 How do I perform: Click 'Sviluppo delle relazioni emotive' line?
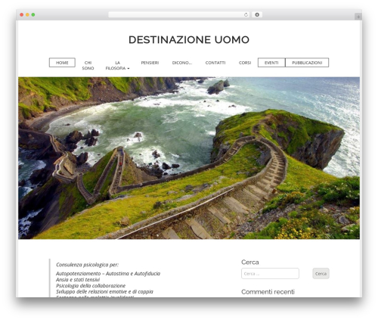coord(104,292)
